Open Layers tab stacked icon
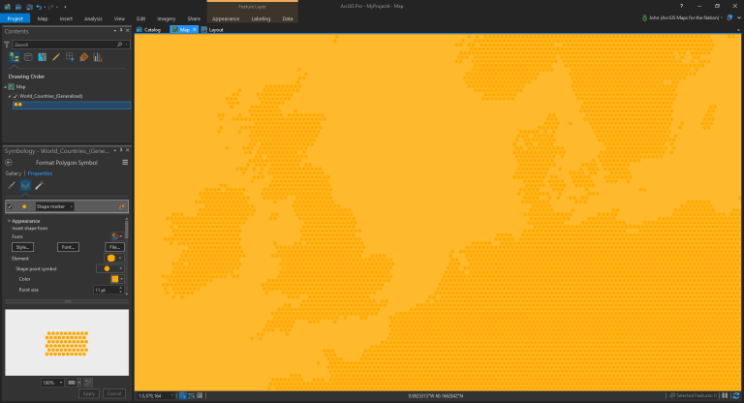 tap(25, 186)
